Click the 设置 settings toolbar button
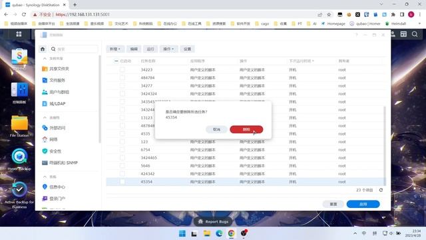This screenshot has width=426, height=240. [x=187, y=49]
